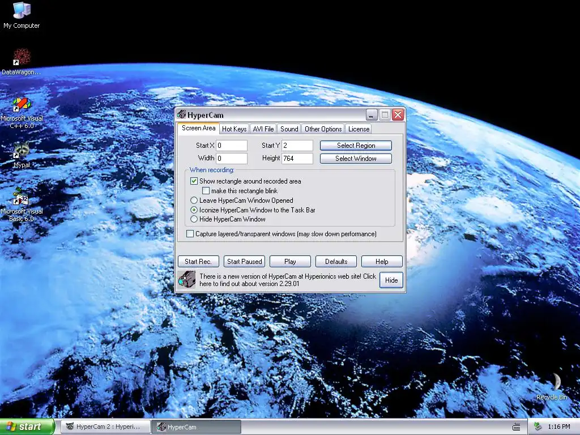Click the HyperCam window title text
Viewport: 580px width, 435px height.
pyautogui.click(x=205, y=115)
